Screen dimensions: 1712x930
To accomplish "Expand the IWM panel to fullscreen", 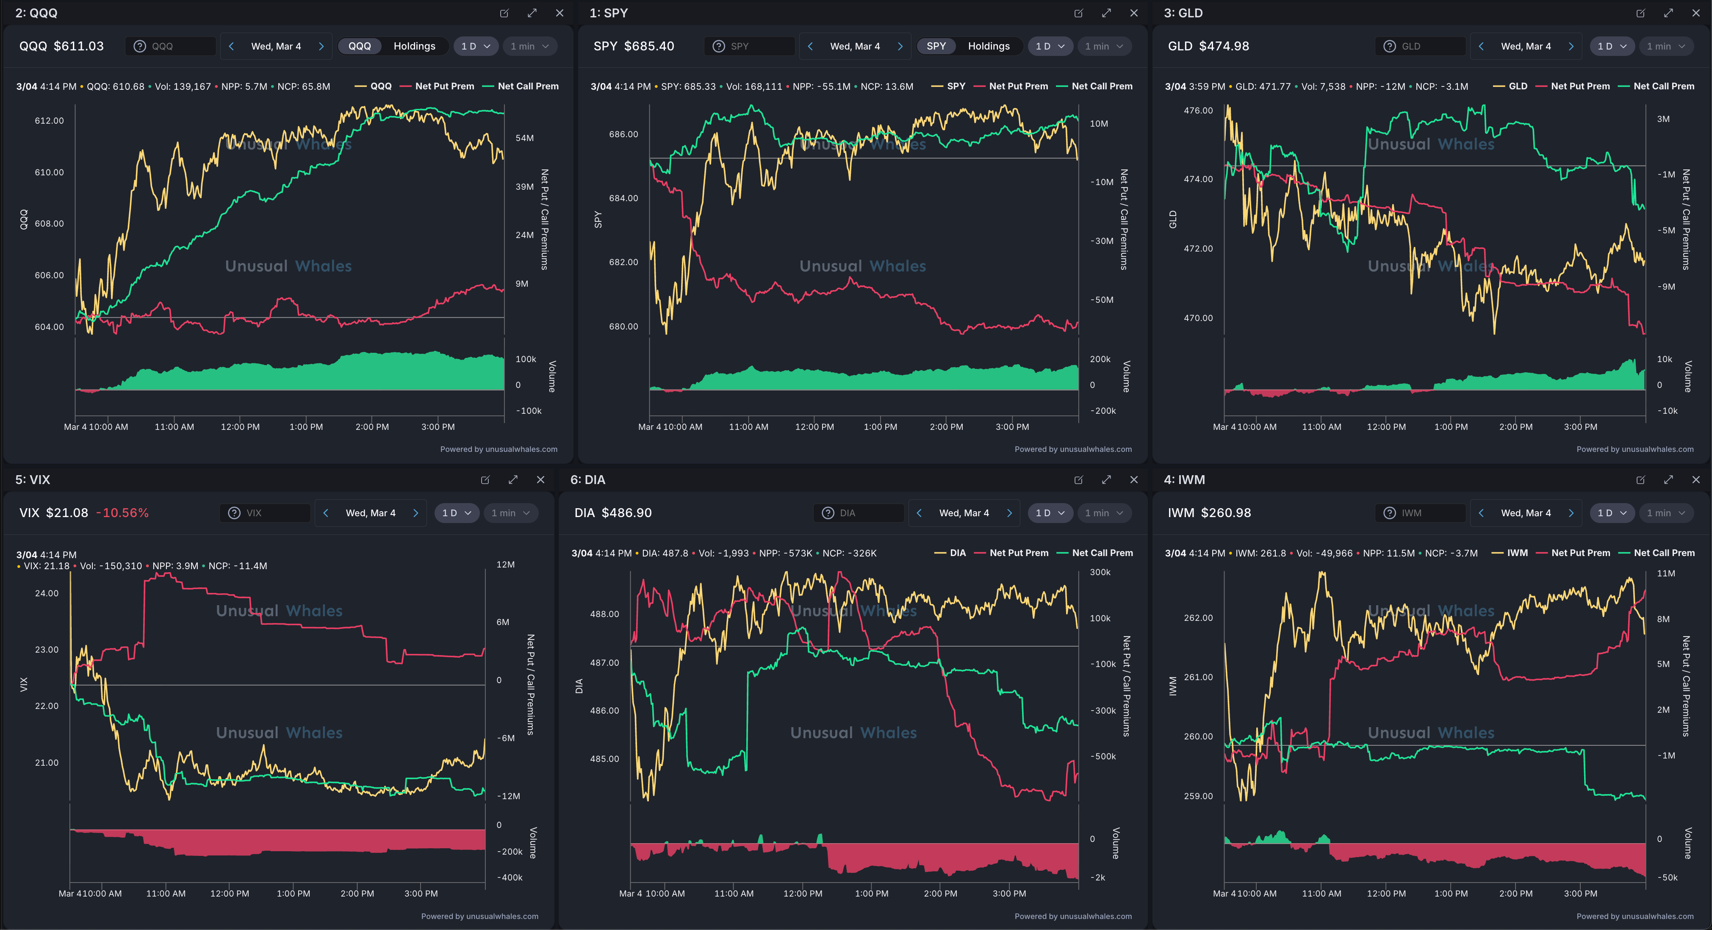I will (1668, 480).
